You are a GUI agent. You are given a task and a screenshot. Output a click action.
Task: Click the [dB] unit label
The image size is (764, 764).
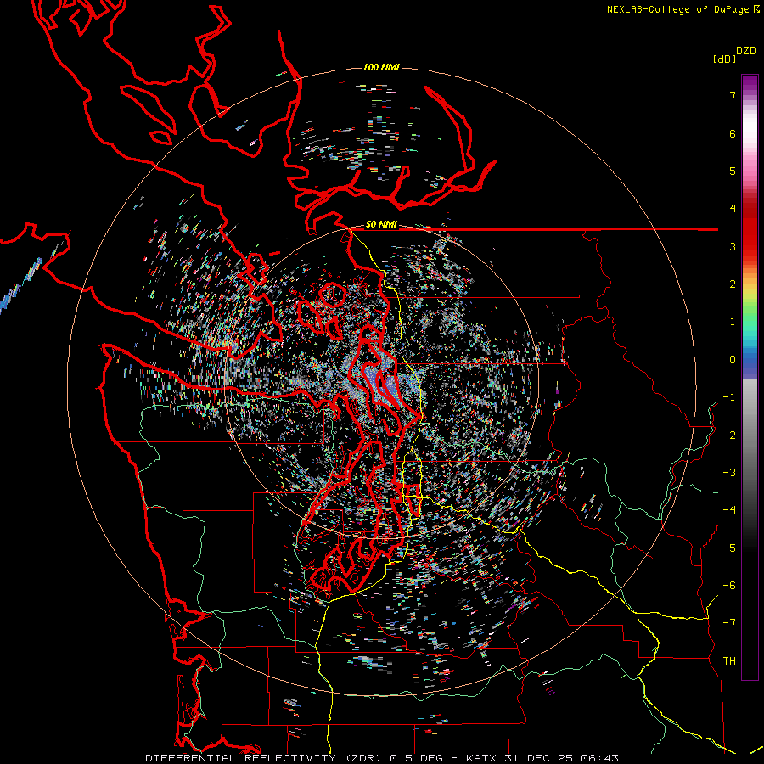coord(724,59)
